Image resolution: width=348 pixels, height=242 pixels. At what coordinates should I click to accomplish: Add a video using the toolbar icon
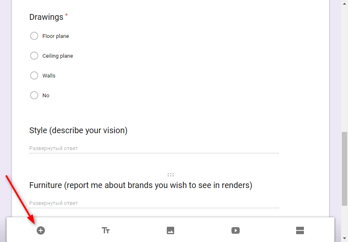click(235, 230)
